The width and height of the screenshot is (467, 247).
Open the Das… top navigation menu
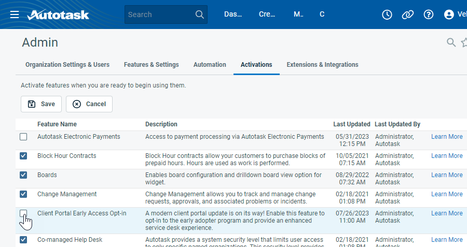233,14
